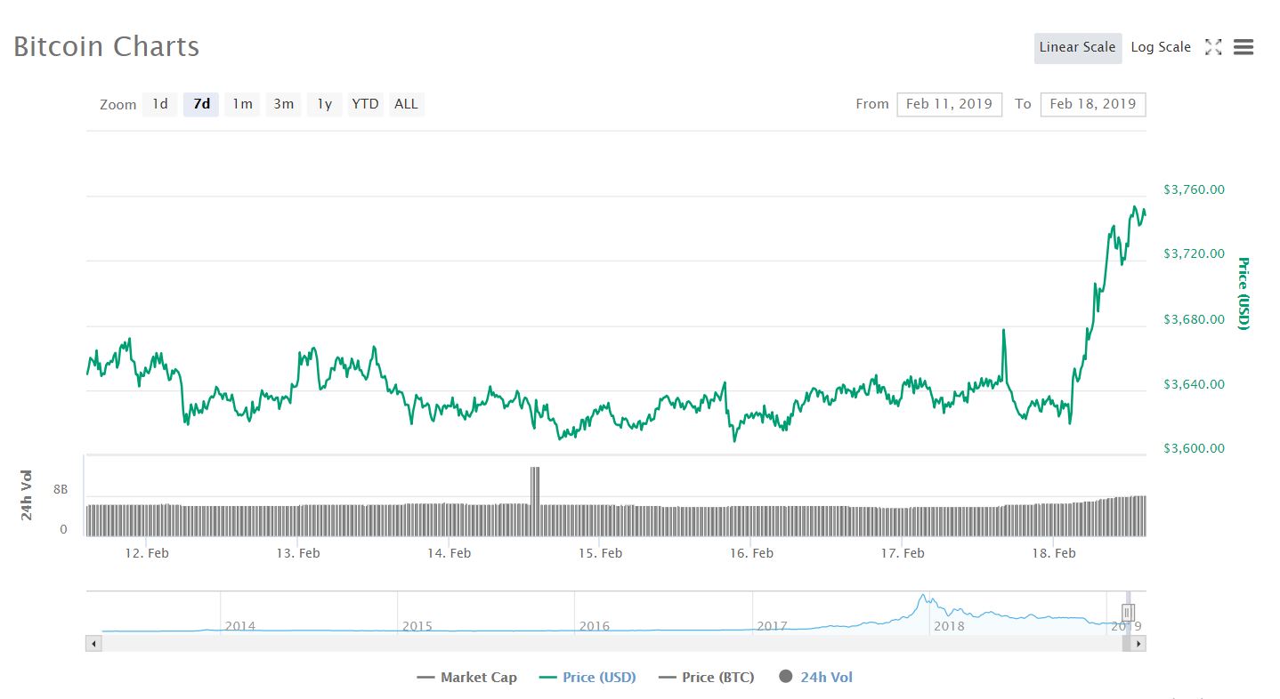Screen dimensions: 1280x699
Task: Click the 8B volume axis label
Action: [61, 490]
